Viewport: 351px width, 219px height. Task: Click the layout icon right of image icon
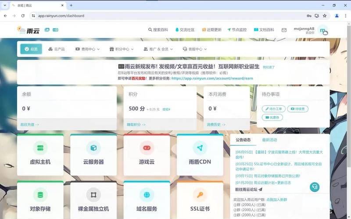[x=55, y=30]
